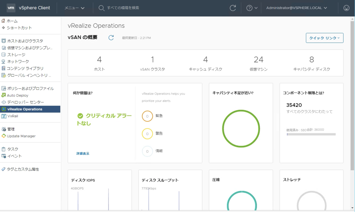Viewport: 355px width, 212px height.
Task: Select ストレージ in the navigation
Action: [x=16, y=55]
